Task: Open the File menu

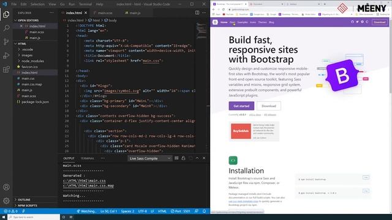Action: tap(14, 4)
